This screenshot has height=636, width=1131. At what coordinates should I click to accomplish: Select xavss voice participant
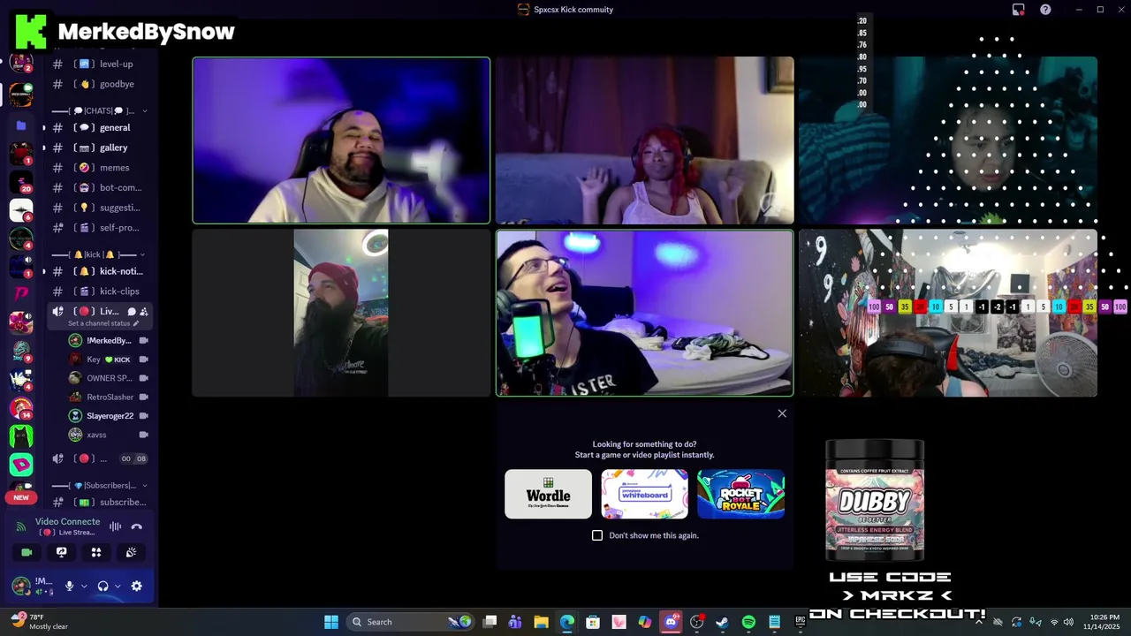click(108, 435)
